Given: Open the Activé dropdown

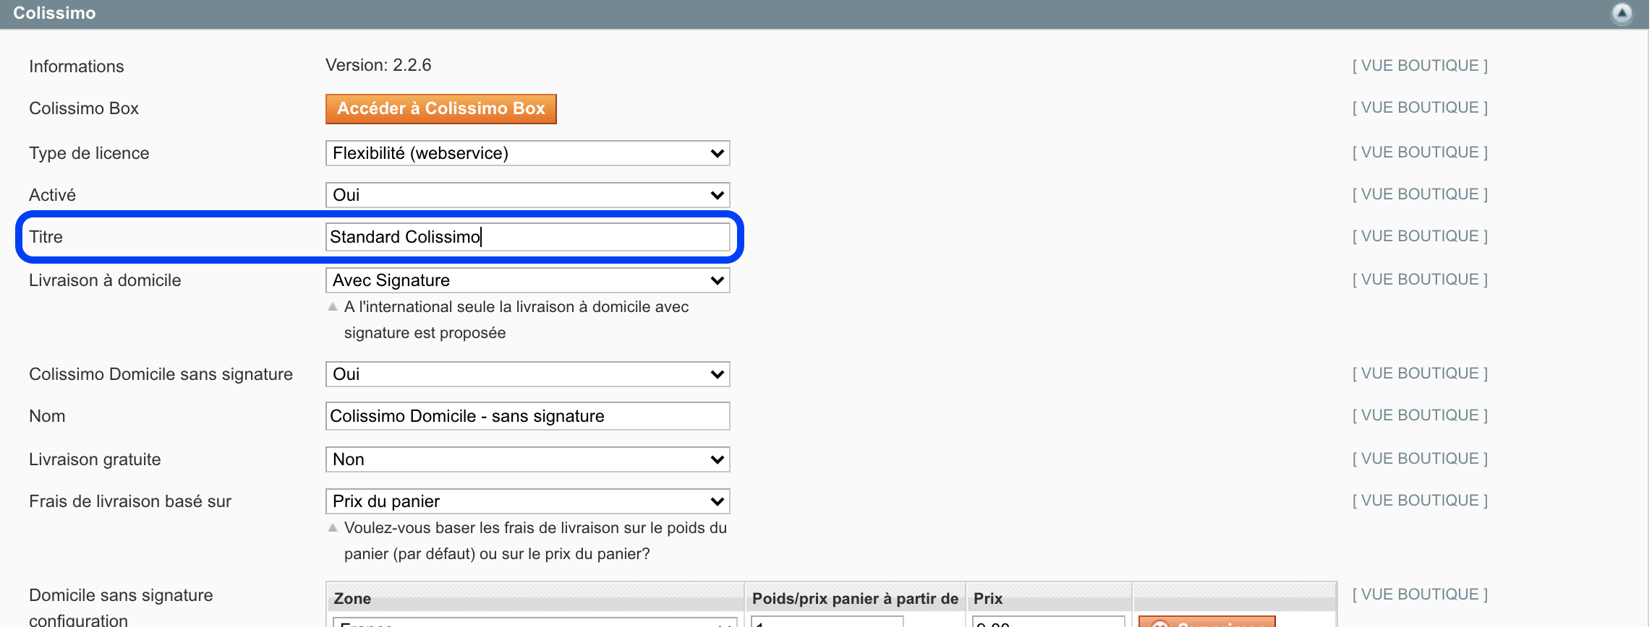Looking at the screenshot, I should pyautogui.click(x=527, y=195).
